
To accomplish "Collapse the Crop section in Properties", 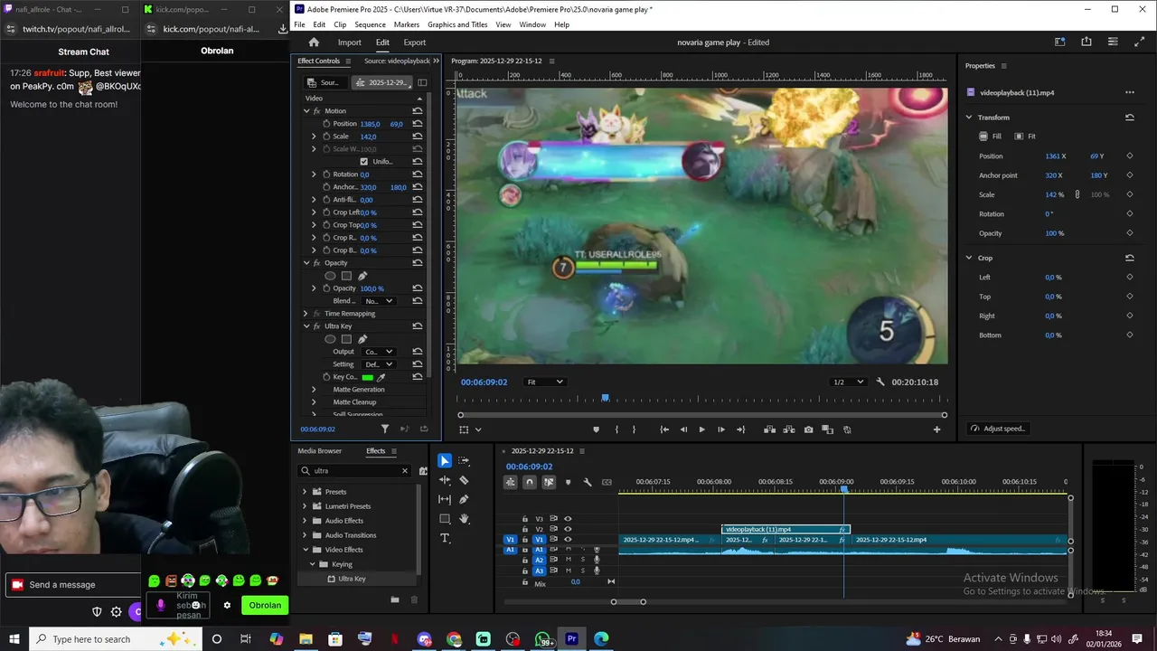I will [x=969, y=258].
